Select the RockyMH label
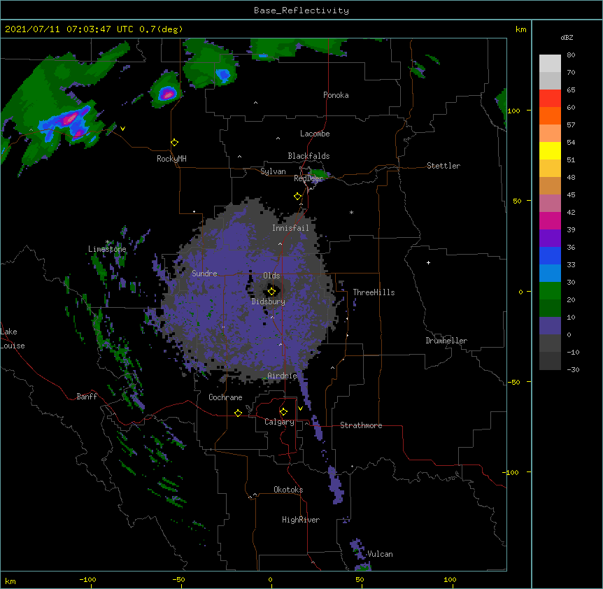Image resolution: width=603 pixels, height=589 pixels. (x=171, y=159)
